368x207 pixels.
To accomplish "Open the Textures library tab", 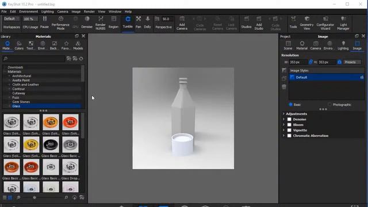I will (30, 45).
